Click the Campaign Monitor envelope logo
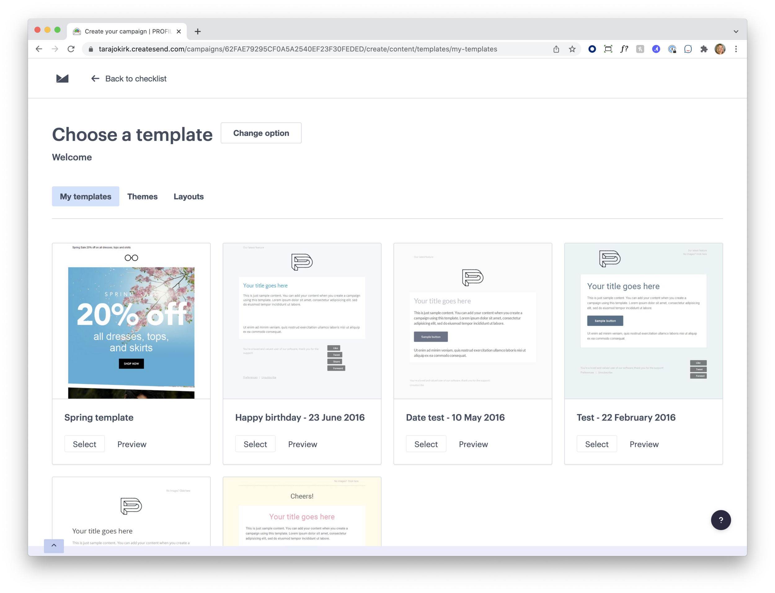This screenshot has height=593, width=775. 62,78
